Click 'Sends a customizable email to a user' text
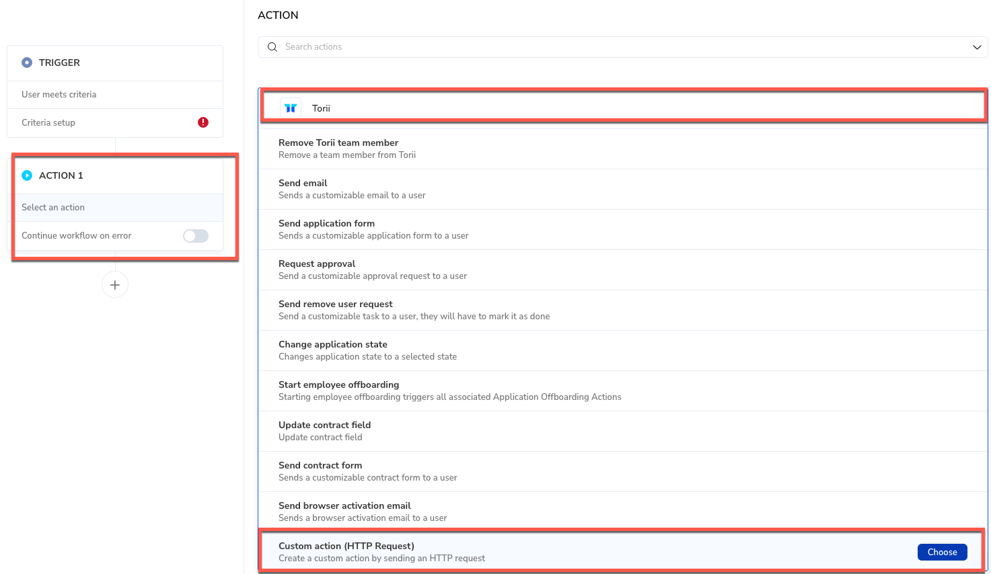Image resolution: width=991 pixels, height=574 pixels. (x=352, y=196)
